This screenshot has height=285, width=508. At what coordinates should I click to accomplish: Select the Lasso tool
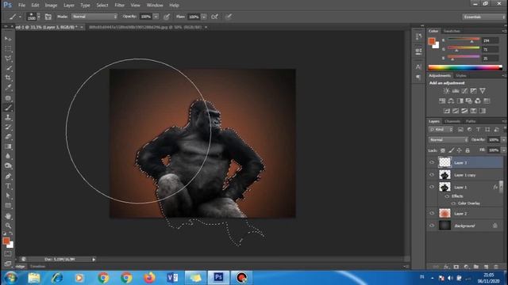pos(8,59)
